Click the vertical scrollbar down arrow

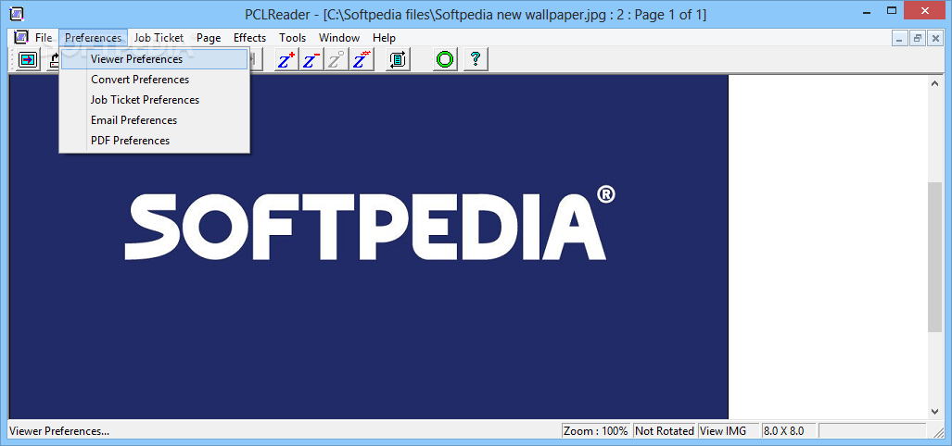pyautogui.click(x=935, y=411)
